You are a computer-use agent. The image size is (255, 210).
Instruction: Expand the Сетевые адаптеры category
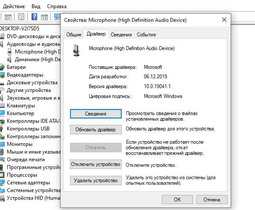pos(28,183)
